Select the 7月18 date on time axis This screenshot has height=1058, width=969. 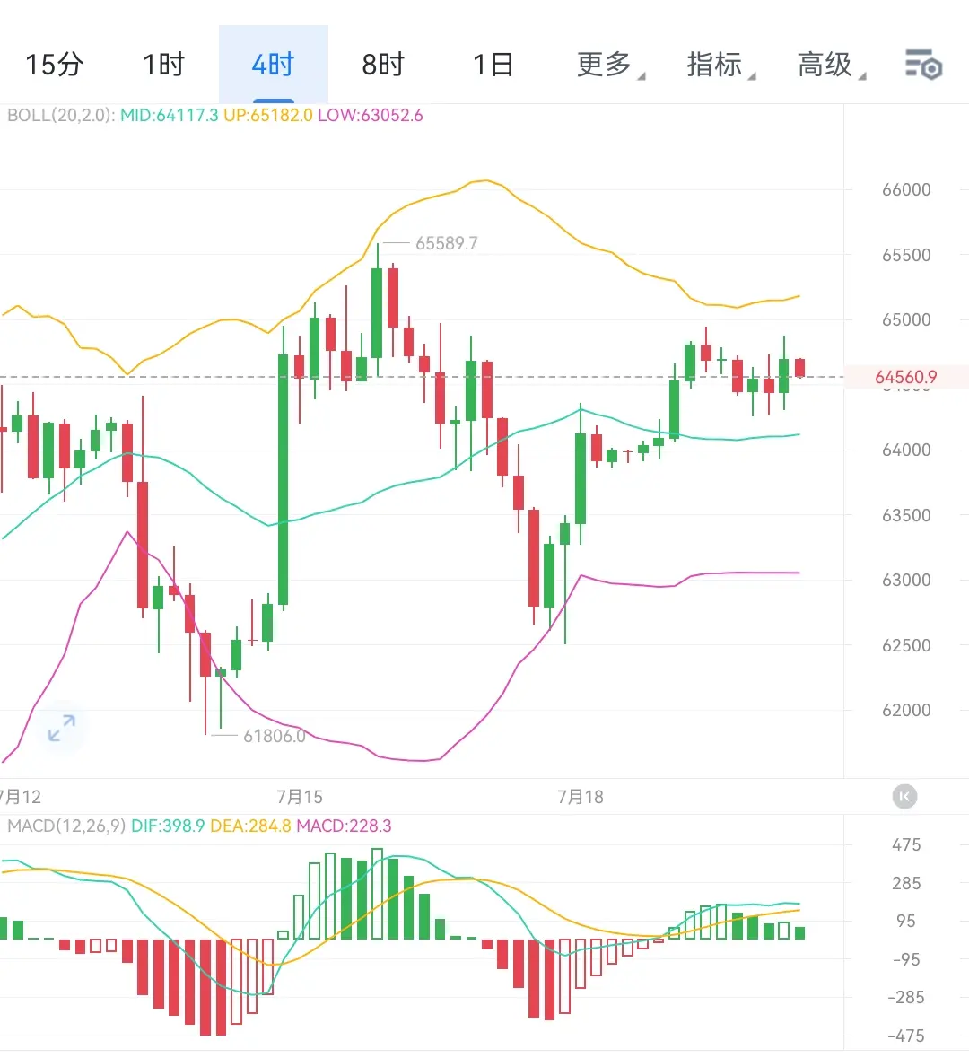pos(581,797)
